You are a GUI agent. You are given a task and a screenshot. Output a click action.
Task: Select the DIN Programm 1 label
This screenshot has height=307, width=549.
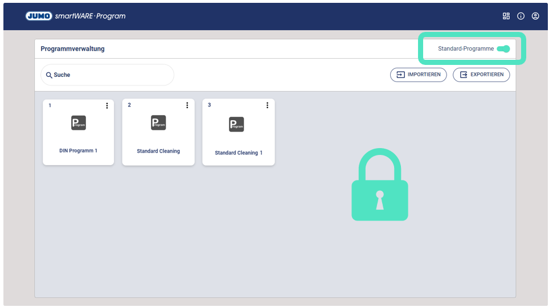(79, 151)
